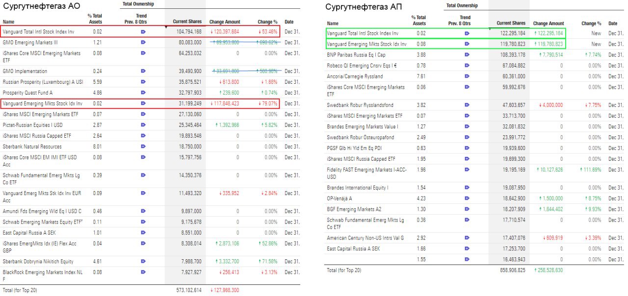Click trend icon for BGF Emerging Markets A2
628x296 pixels.
click(x=467, y=209)
